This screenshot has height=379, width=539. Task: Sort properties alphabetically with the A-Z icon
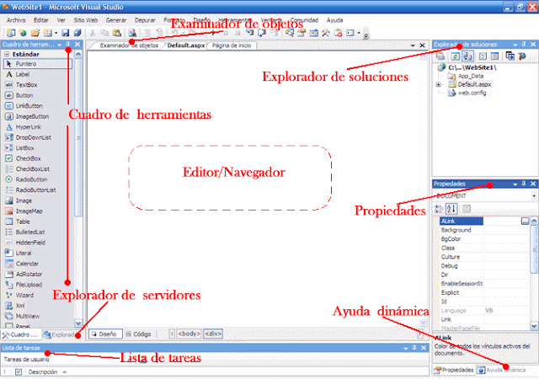(x=451, y=209)
